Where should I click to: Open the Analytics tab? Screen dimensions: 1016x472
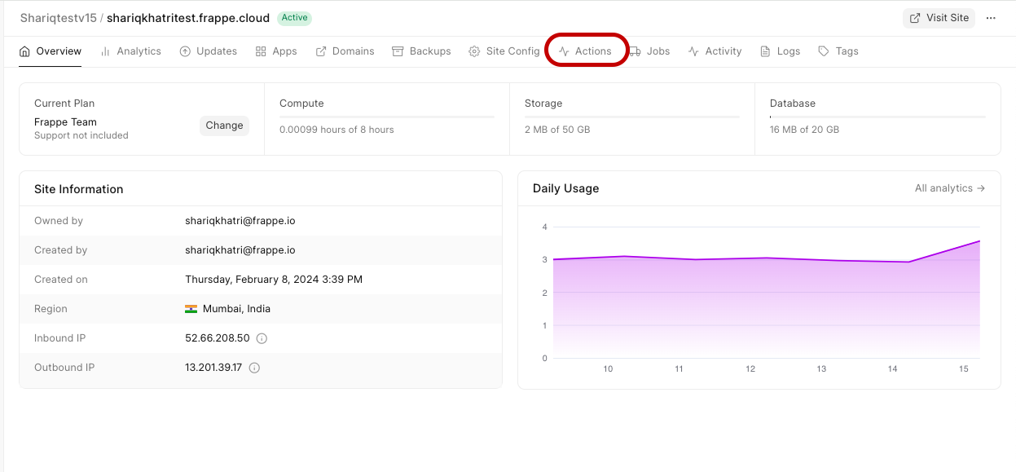click(x=130, y=51)
